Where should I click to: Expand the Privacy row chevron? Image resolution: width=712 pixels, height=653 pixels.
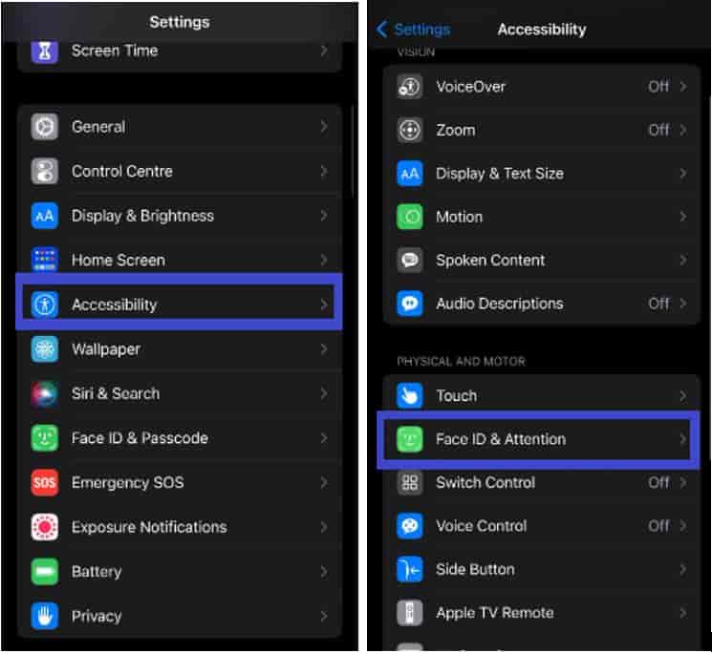pyautogui.click(x=324, y=616)
